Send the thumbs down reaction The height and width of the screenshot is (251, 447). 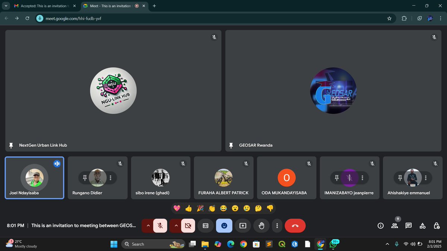pyautogui.click(x=270, y=208)
